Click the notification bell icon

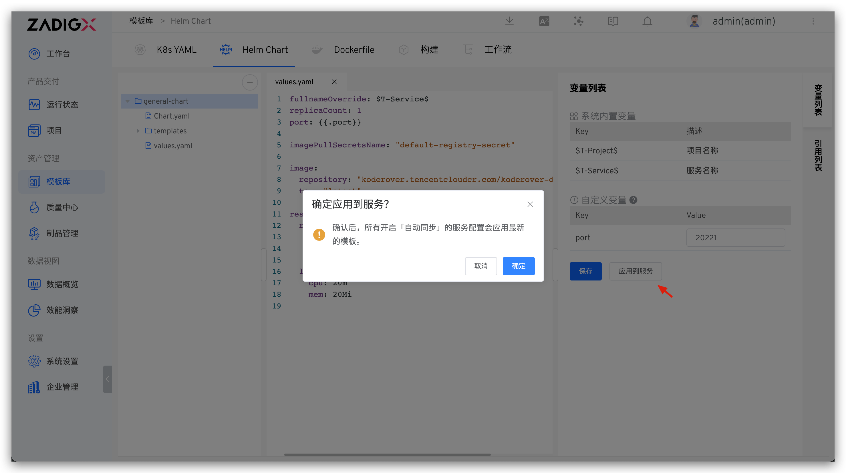tap(647, 21)
